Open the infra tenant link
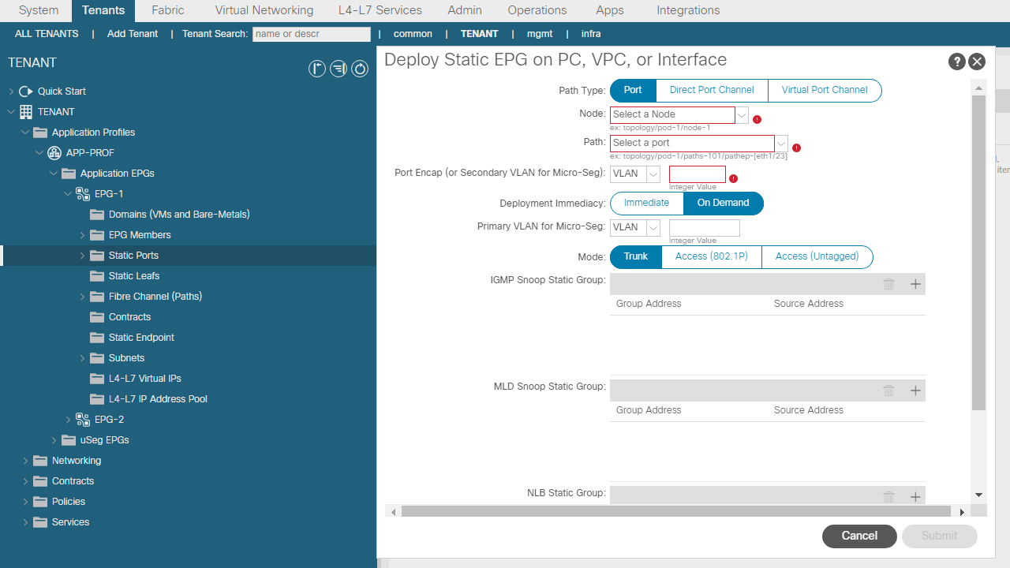Image resolution: width=1010 pixels, height=568 pixels. coord(591,34)
